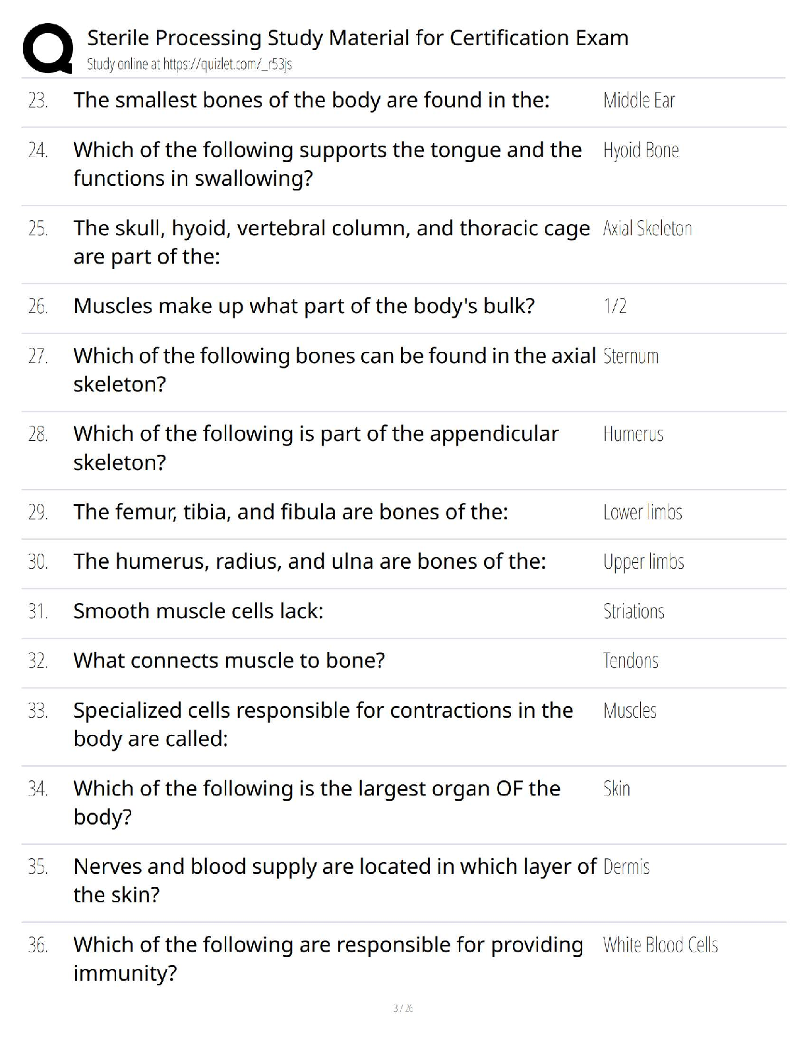Select the 'Upper limbs' answer
This screenshot has width=807, height=1044.
[643, 562]
